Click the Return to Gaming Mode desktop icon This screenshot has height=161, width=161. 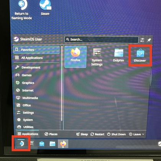pyautogui.click(x=22, y=10)
